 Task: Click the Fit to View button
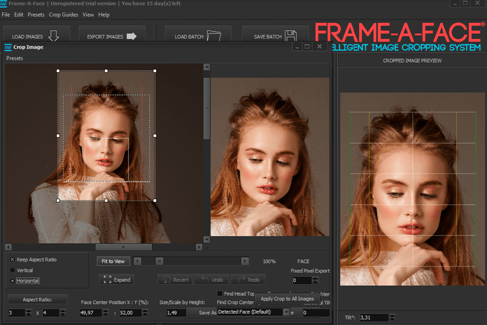point(113,261)
